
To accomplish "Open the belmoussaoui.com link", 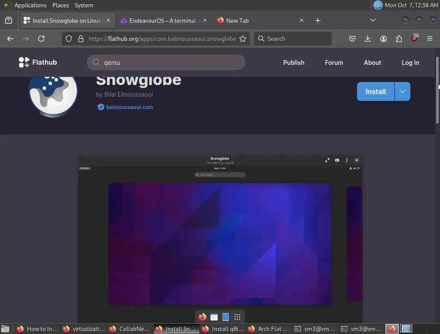I will 130,107.
